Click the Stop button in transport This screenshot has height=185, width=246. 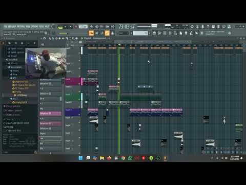click(x=70, y=27)
